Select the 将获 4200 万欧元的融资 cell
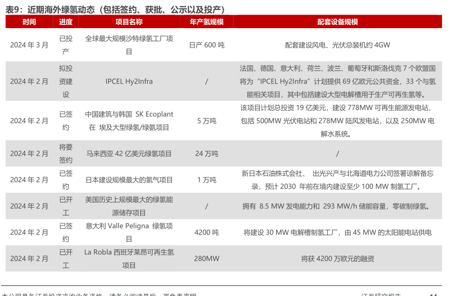The image size is (453, 296). [337, 258]
